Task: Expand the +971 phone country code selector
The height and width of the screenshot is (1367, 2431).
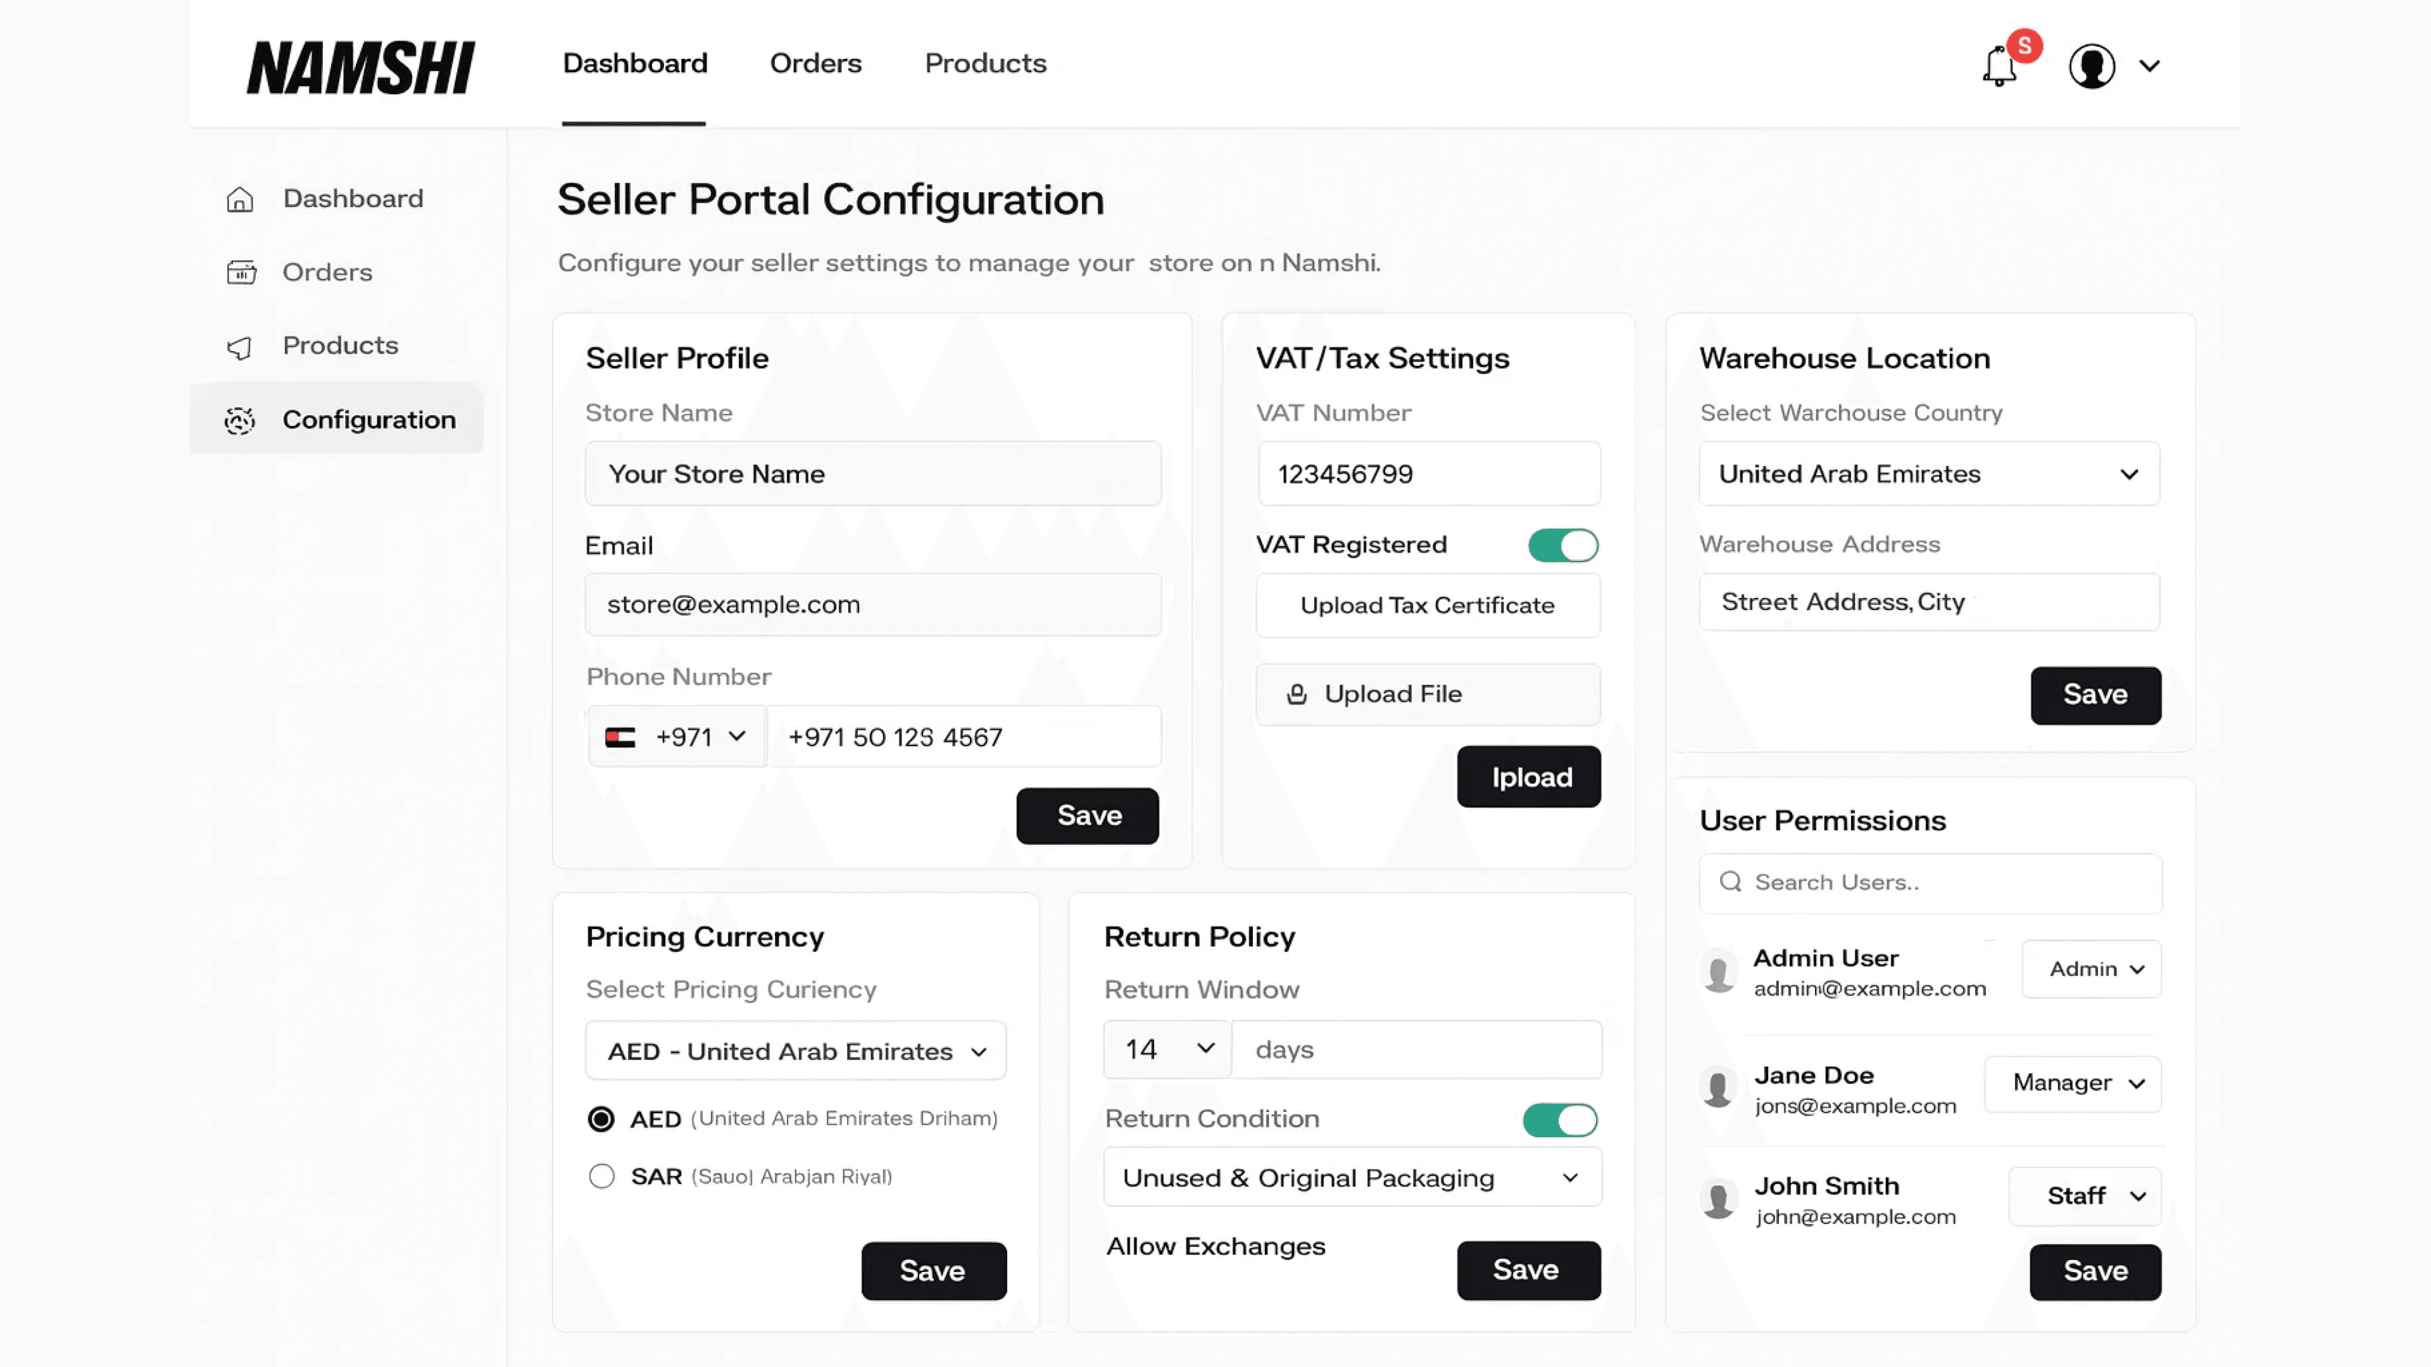Action: [x=677, y=737]
